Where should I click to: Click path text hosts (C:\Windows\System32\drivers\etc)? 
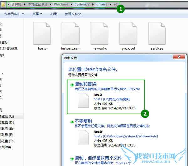(126, 136)
